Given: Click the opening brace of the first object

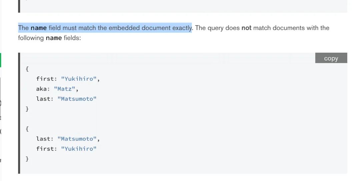Looking at the screenshot, I should click(x=27, y=69).
